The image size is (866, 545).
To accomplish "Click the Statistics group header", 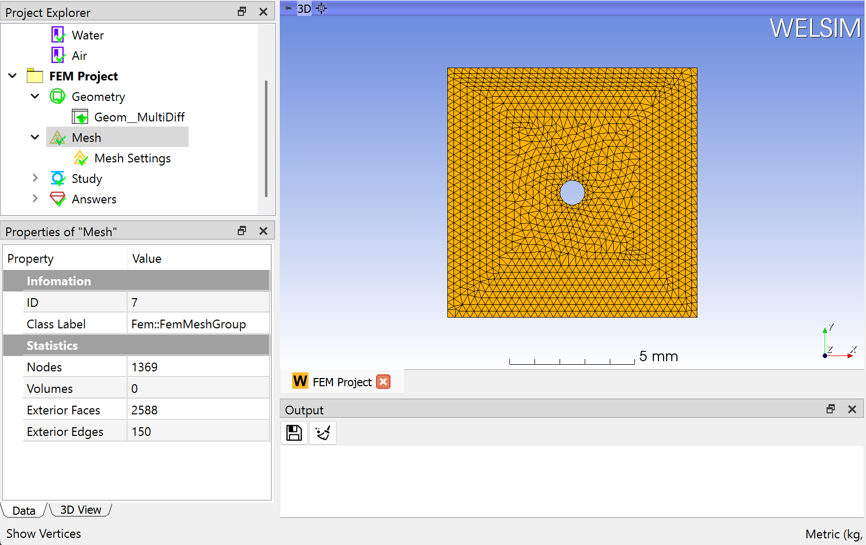I will [x=136, y=345].
